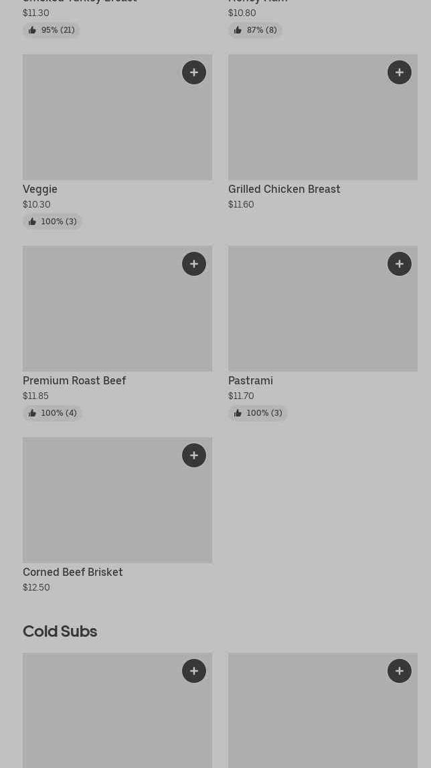Click the Veggie 100% (3) rating badge
431x768 pixels.
coord(52,222)
